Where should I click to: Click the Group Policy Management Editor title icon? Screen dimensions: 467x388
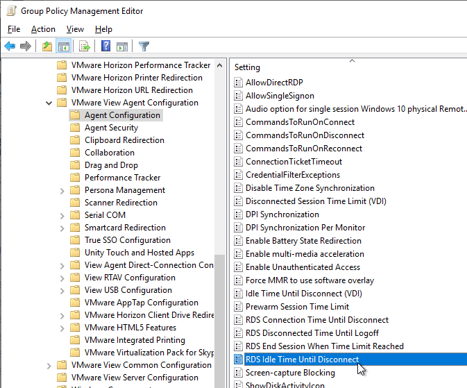pyautogui.click(x=11, y=11)
